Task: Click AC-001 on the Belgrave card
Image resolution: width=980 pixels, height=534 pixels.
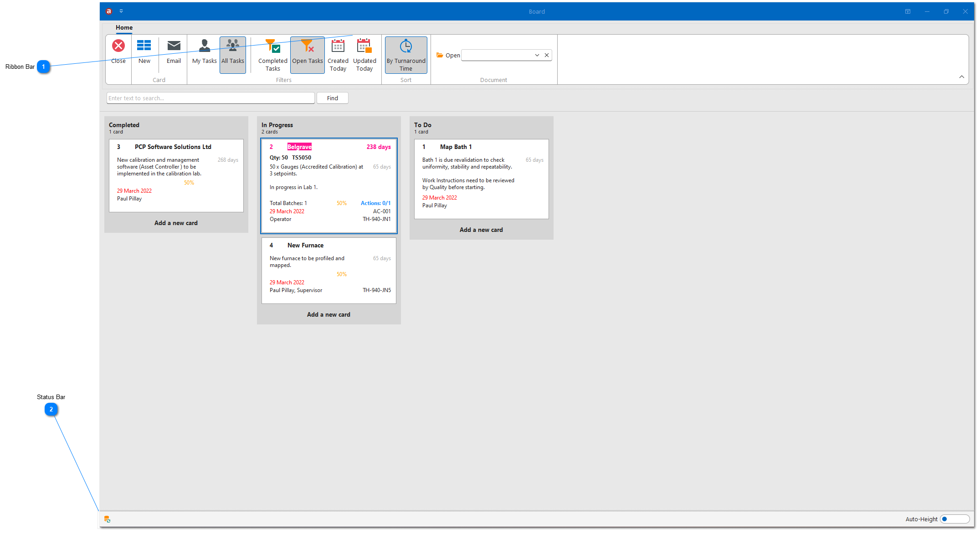Action: tap(382, 211)
